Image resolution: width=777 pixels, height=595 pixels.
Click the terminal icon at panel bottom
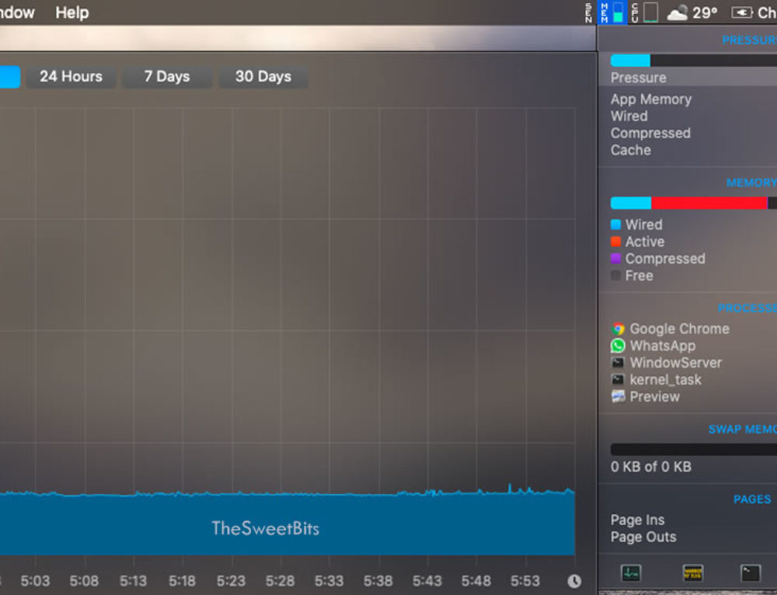750,573
